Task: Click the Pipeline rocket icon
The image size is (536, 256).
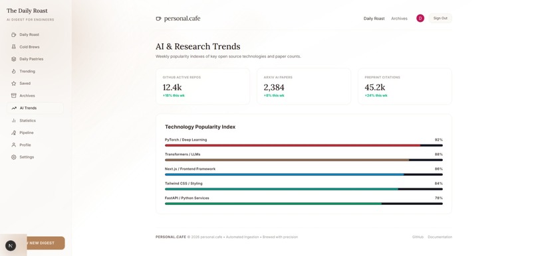Action: click(x=14, y=133)
